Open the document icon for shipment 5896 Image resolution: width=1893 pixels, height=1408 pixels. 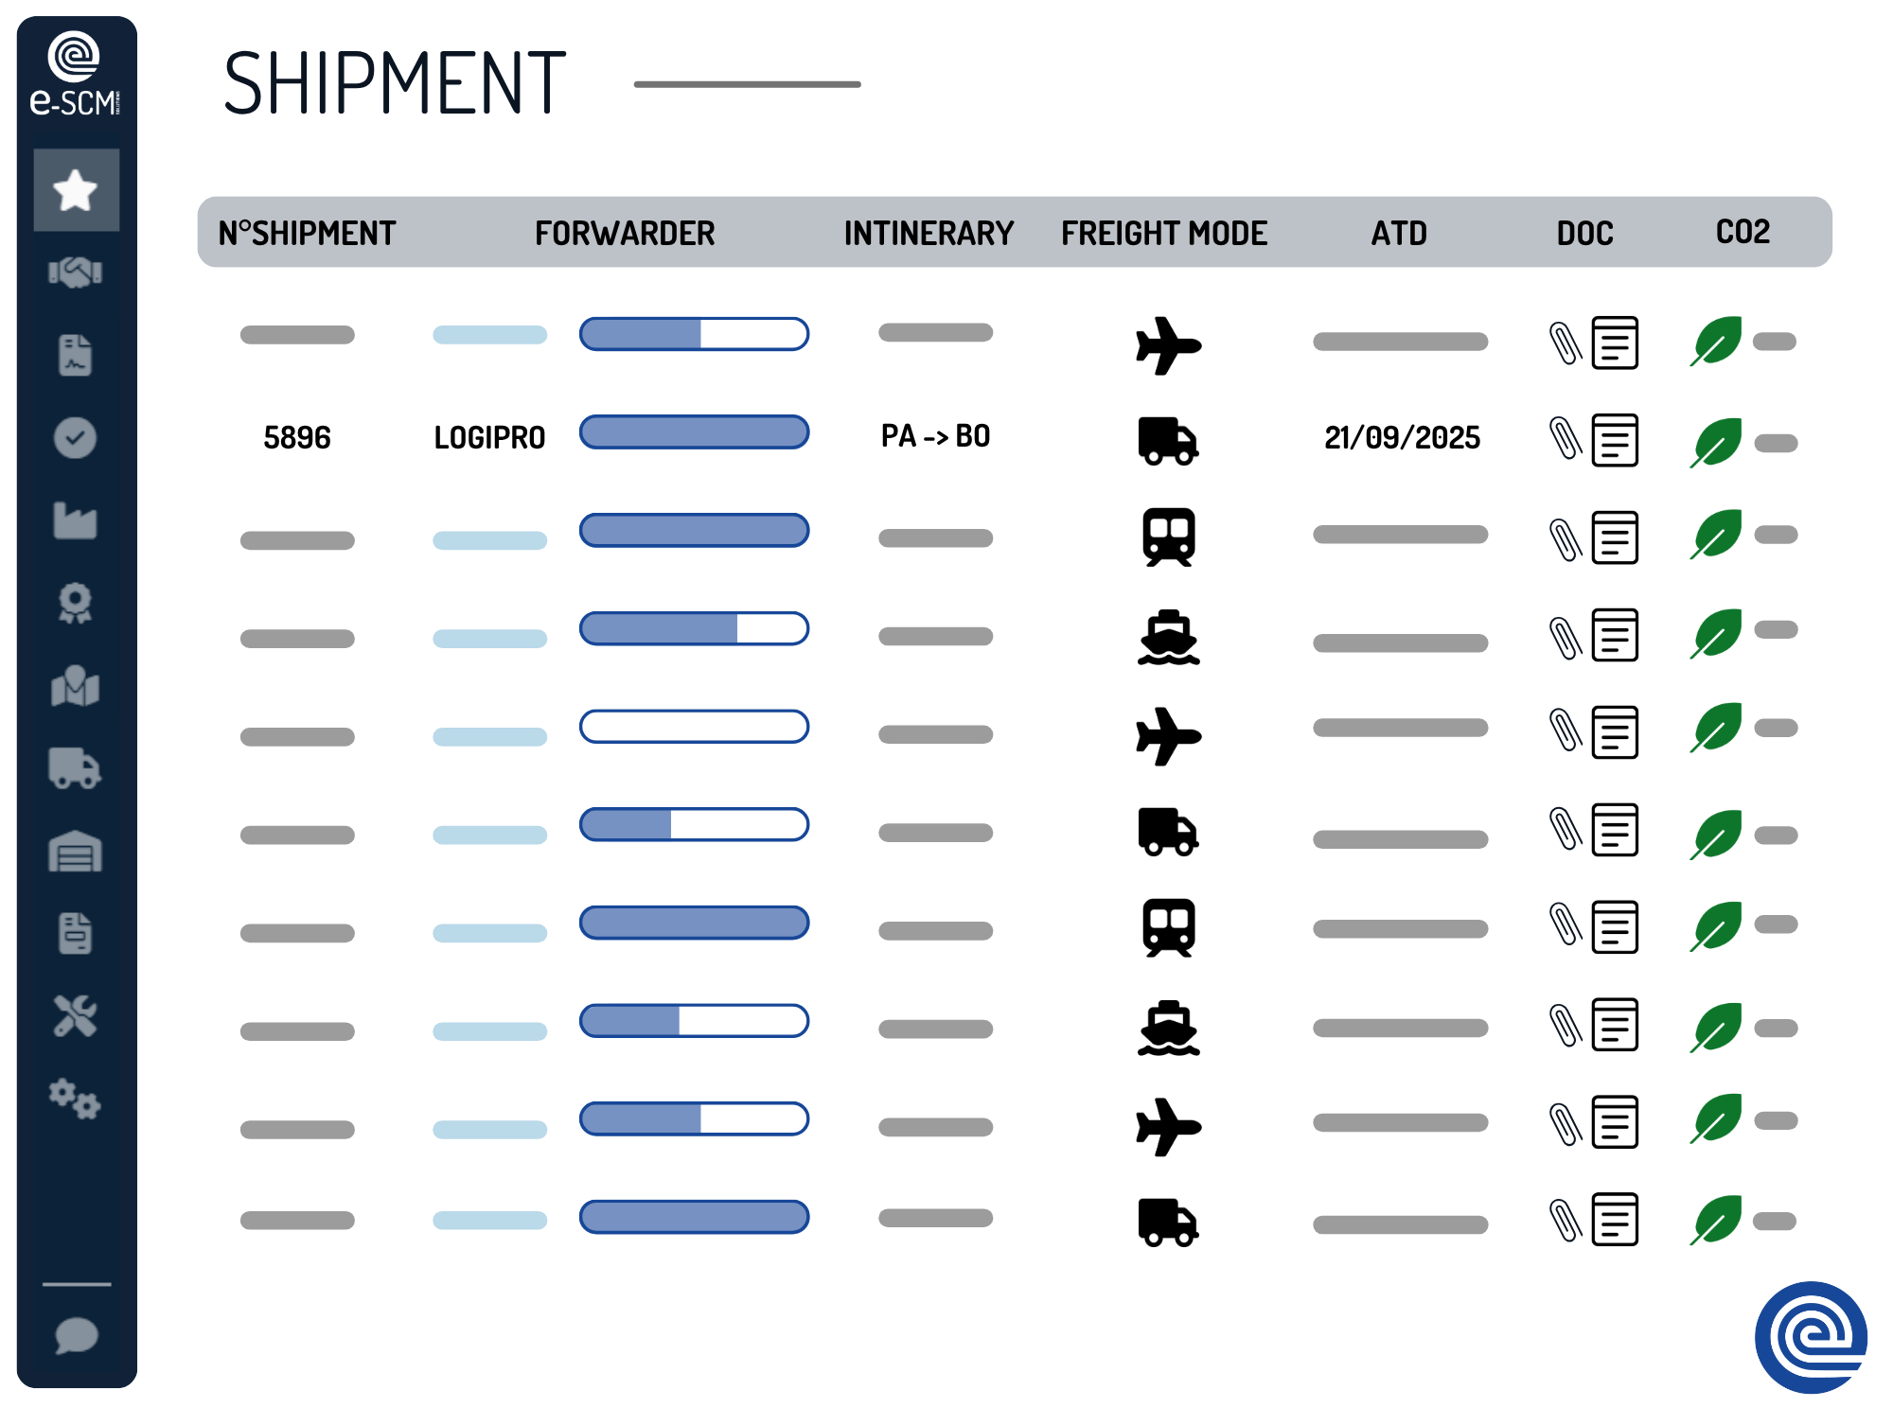coord(1615,440)
